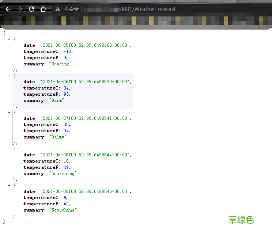Click the "Balmy" summary value
The width and height of the screenshot is (272, 232).
pos(58,137)
